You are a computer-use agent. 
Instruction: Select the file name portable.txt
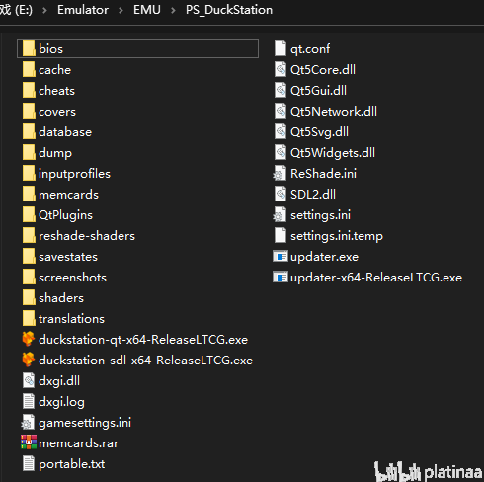tap(72, 464)
